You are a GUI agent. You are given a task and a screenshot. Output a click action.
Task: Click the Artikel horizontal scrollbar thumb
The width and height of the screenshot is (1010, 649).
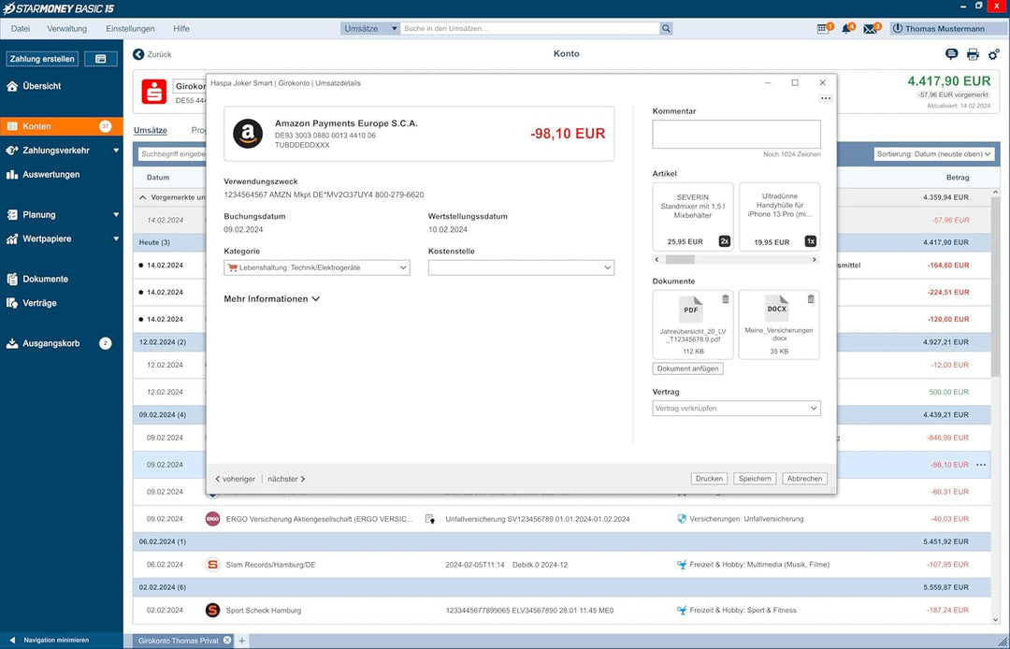pos(680,259)
